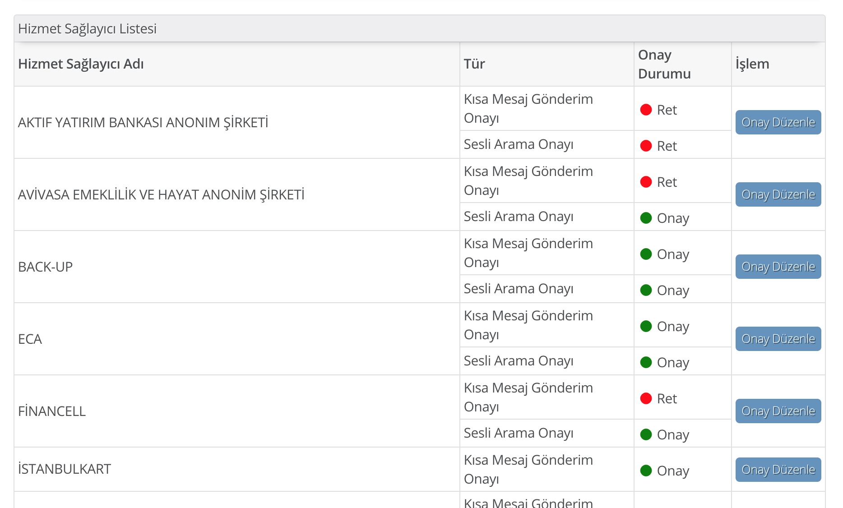
Task: Select the FİNANCELL provider name
Action: pyautogui.click(x=51, y=411)
